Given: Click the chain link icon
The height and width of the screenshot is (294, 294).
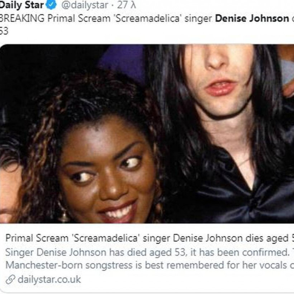Looking at the screenshot, I should coord(10,280).
